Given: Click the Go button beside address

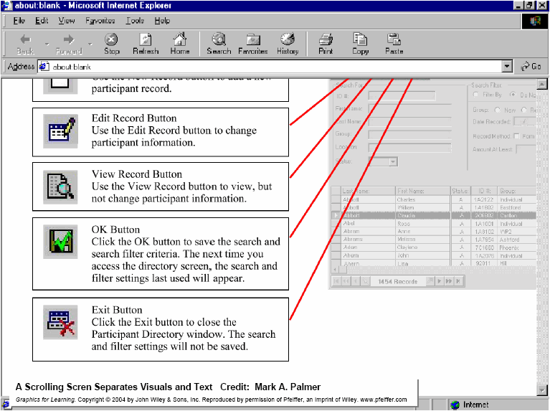Looking at the screenshot, I should coord(531,66).
